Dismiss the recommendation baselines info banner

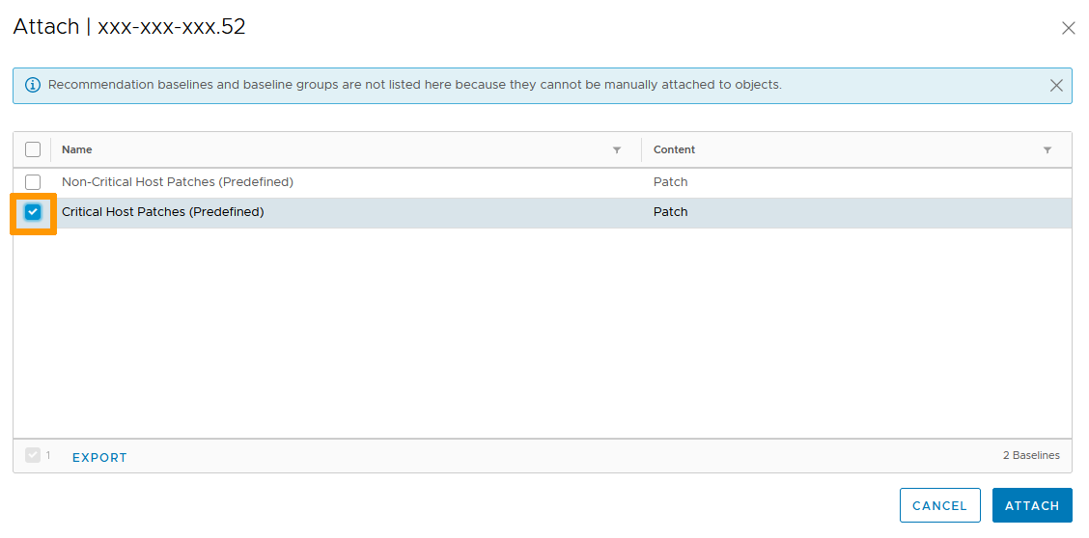click(x=1056, y=85)
